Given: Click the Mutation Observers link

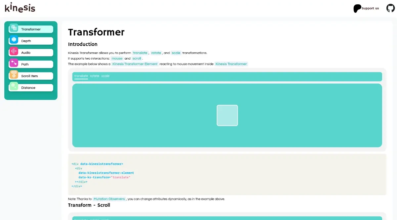Looking at the screenshot, I should click(x=109, y=199).
